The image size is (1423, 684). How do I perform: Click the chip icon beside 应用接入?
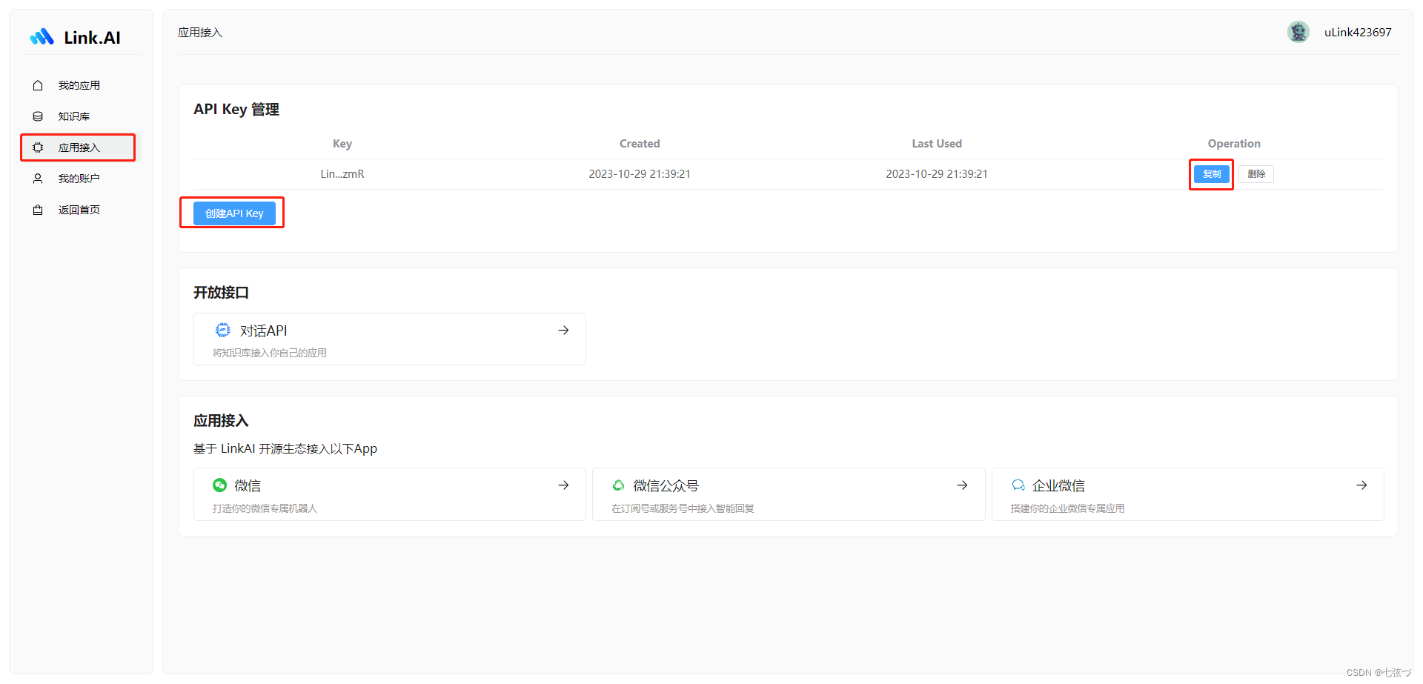click(38, 147)
